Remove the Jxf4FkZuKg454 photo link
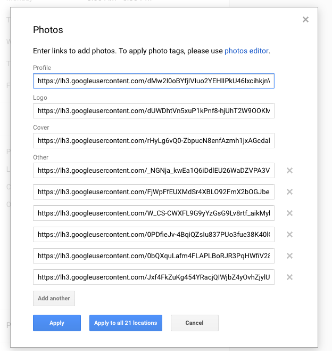332x351 pixels. (x=289, y=277)
